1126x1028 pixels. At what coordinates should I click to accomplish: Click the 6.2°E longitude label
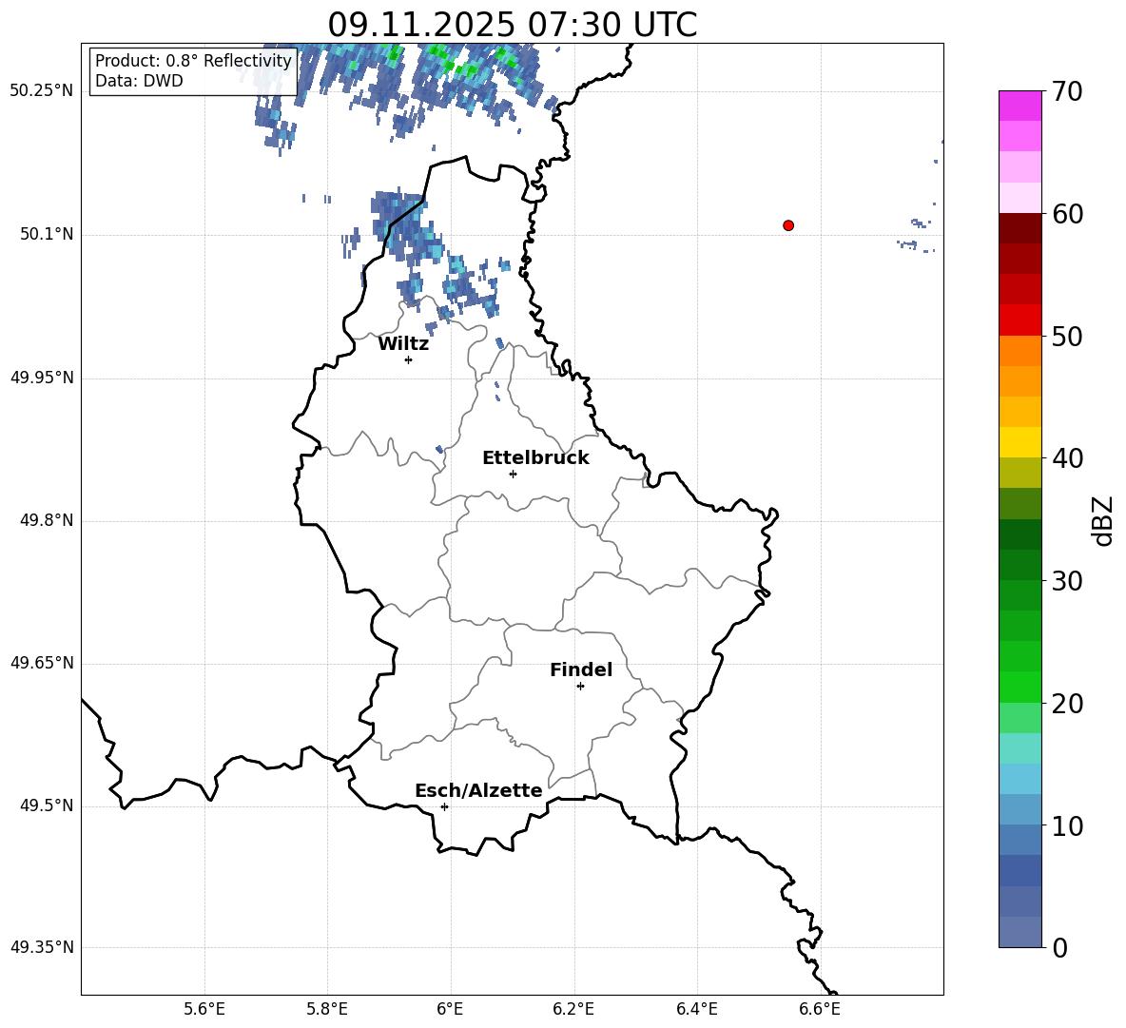coord(573,1009)
